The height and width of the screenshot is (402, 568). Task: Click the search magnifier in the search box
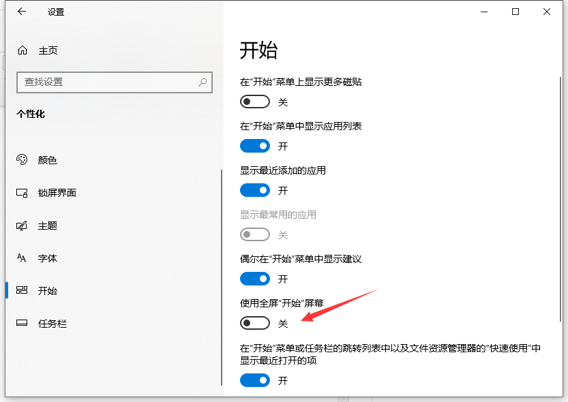tap(202, 82)
